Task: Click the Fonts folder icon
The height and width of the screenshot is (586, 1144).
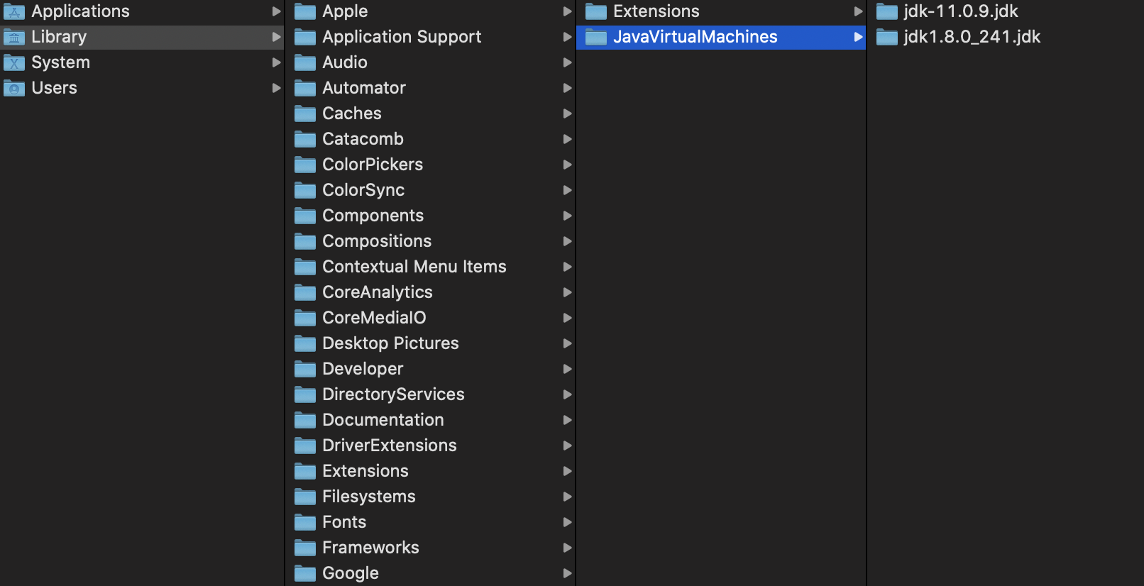Action: click(304, 522)
